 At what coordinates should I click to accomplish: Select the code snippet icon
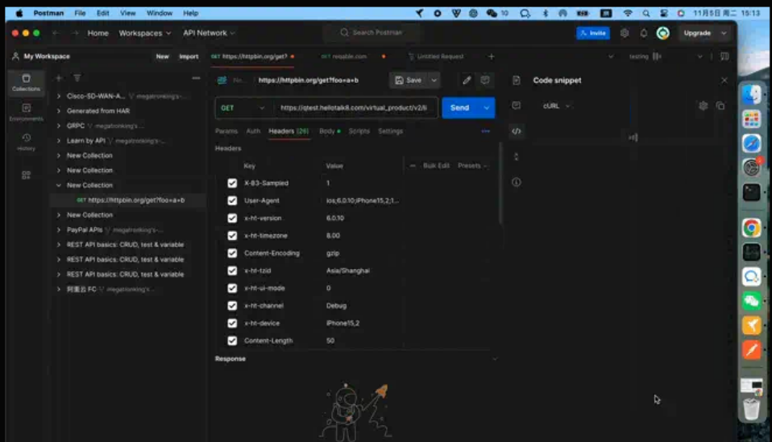click(x=516, y=131)
